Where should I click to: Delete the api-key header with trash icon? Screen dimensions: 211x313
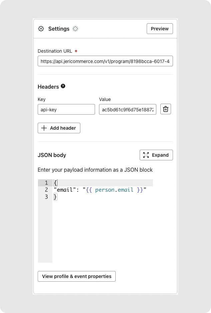[166, 109]
